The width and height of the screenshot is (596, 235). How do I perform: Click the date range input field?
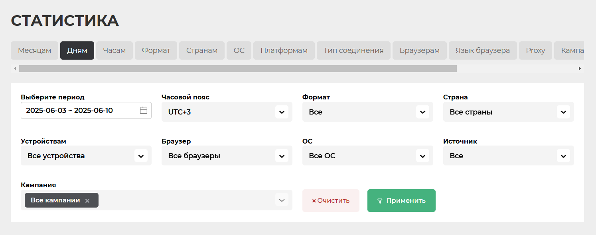80,111
